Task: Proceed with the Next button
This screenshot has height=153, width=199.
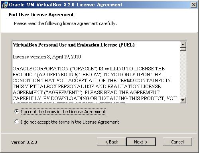Action: [141, 142]
